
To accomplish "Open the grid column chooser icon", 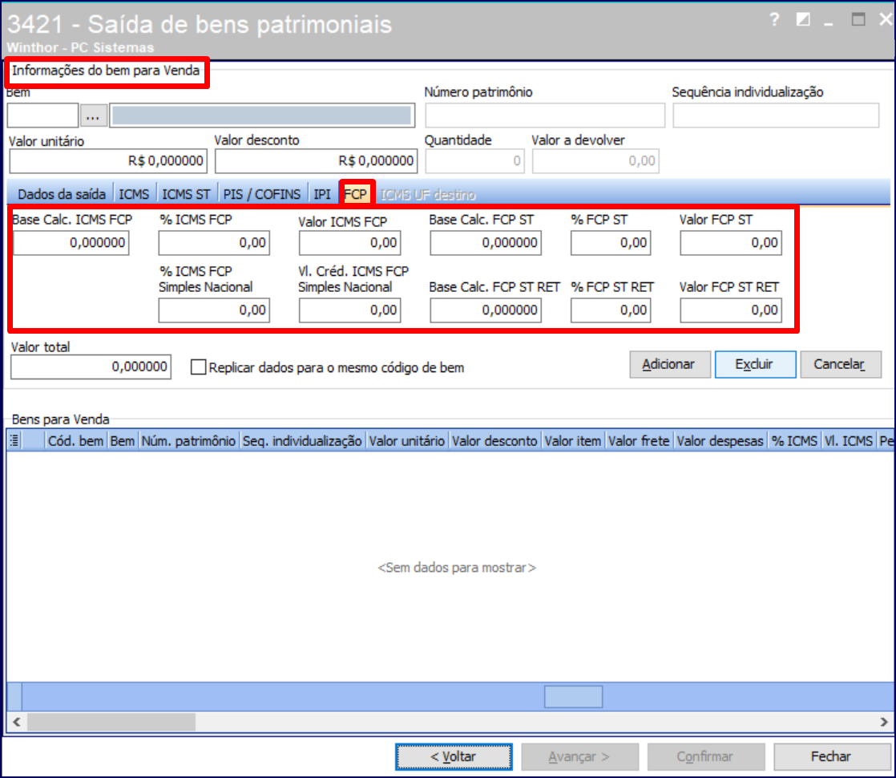I will (x=15, y=440).
